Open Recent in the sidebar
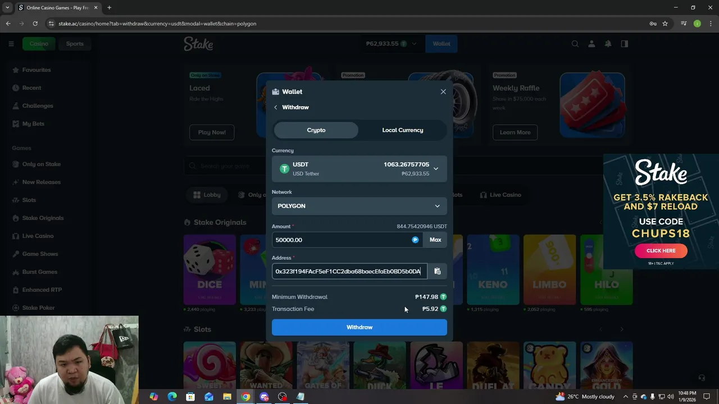Image resolution: width=719 pixels, height=404 pixels. pos(31,88)
